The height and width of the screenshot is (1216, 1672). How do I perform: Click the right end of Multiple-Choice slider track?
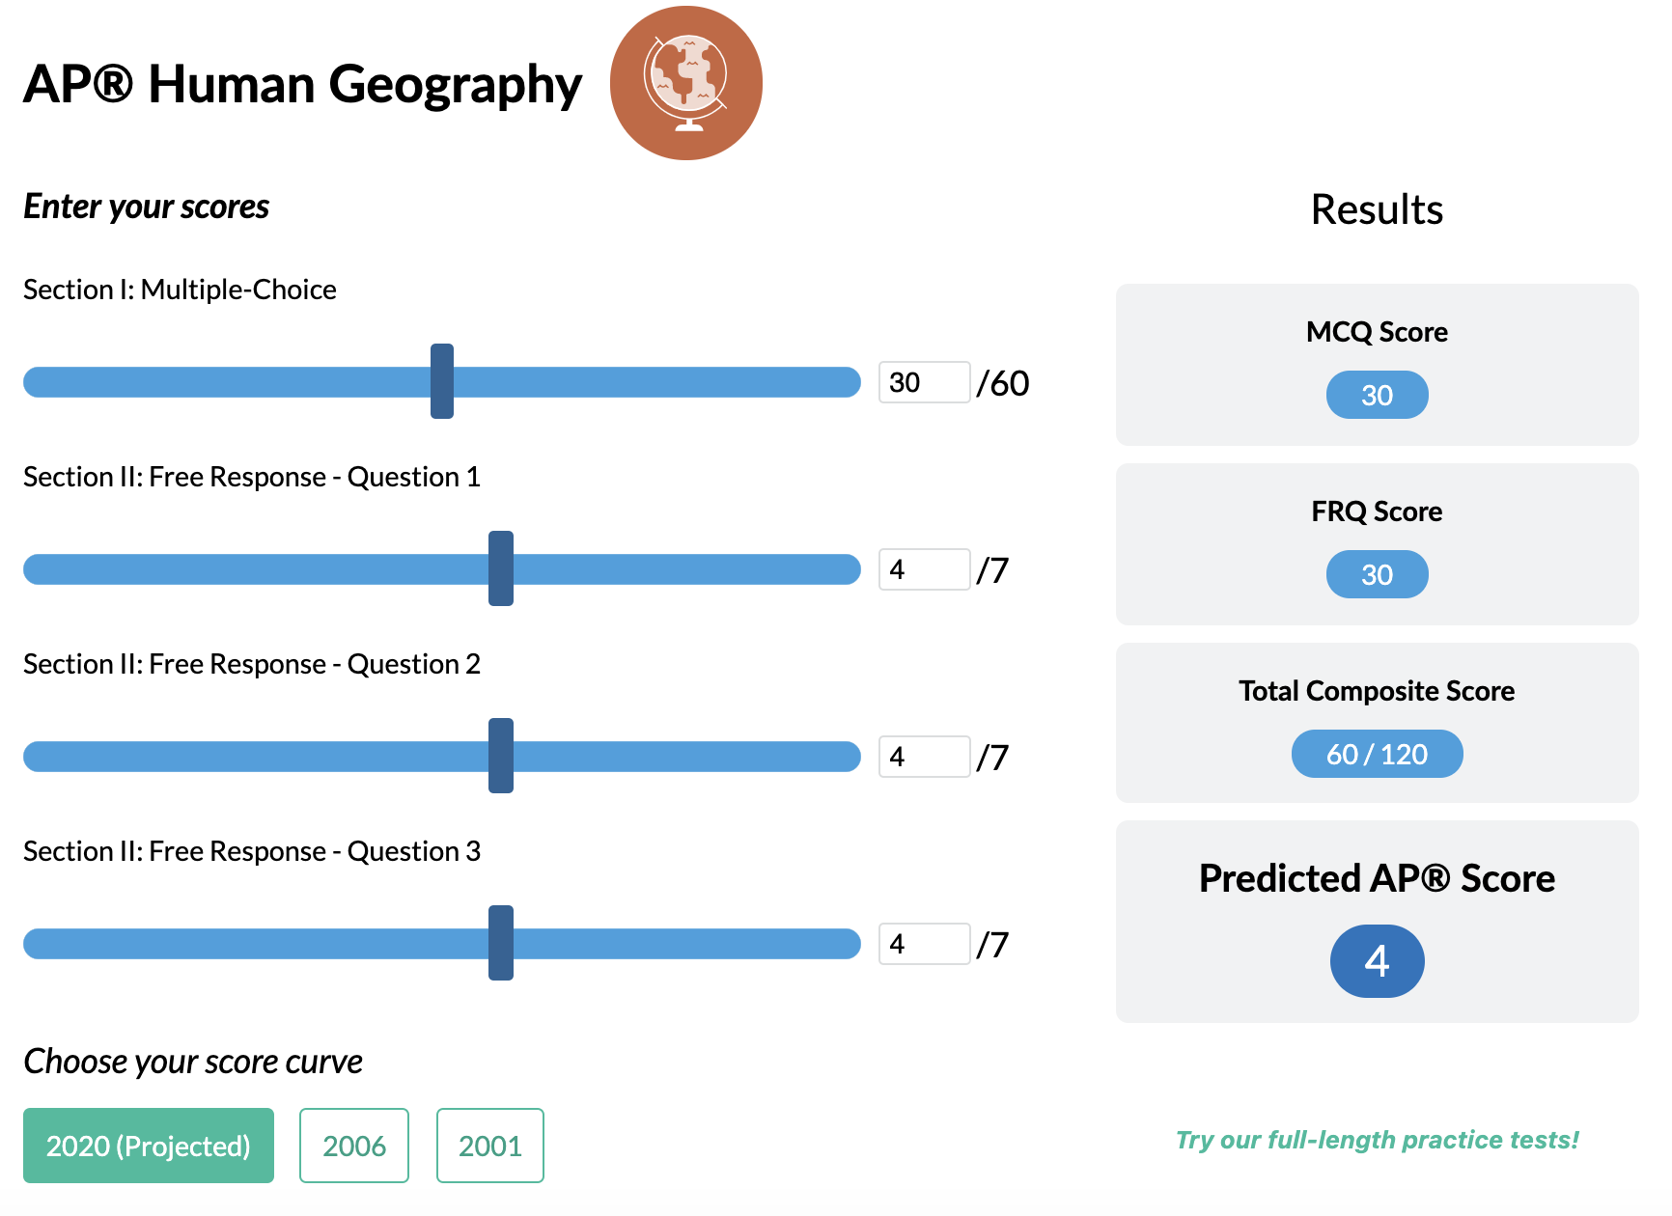pos(848,382)
